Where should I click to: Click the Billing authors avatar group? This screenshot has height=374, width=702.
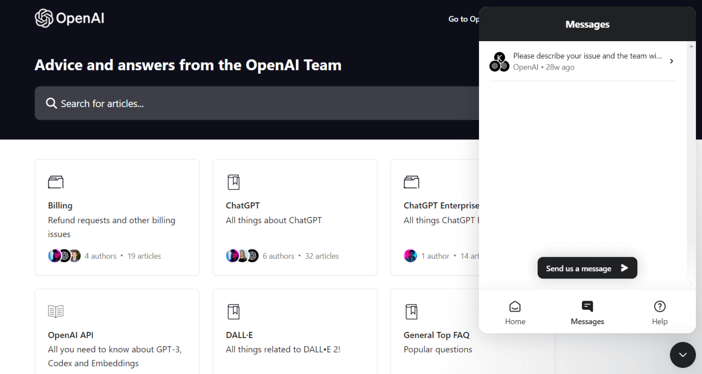[65, 256]
